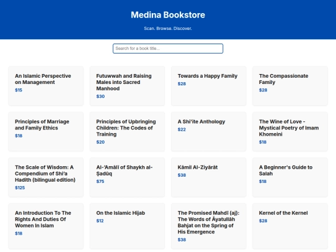View the Kāmil Al-Ziyārāt book
336x252 pixels.
pos(208,177)
